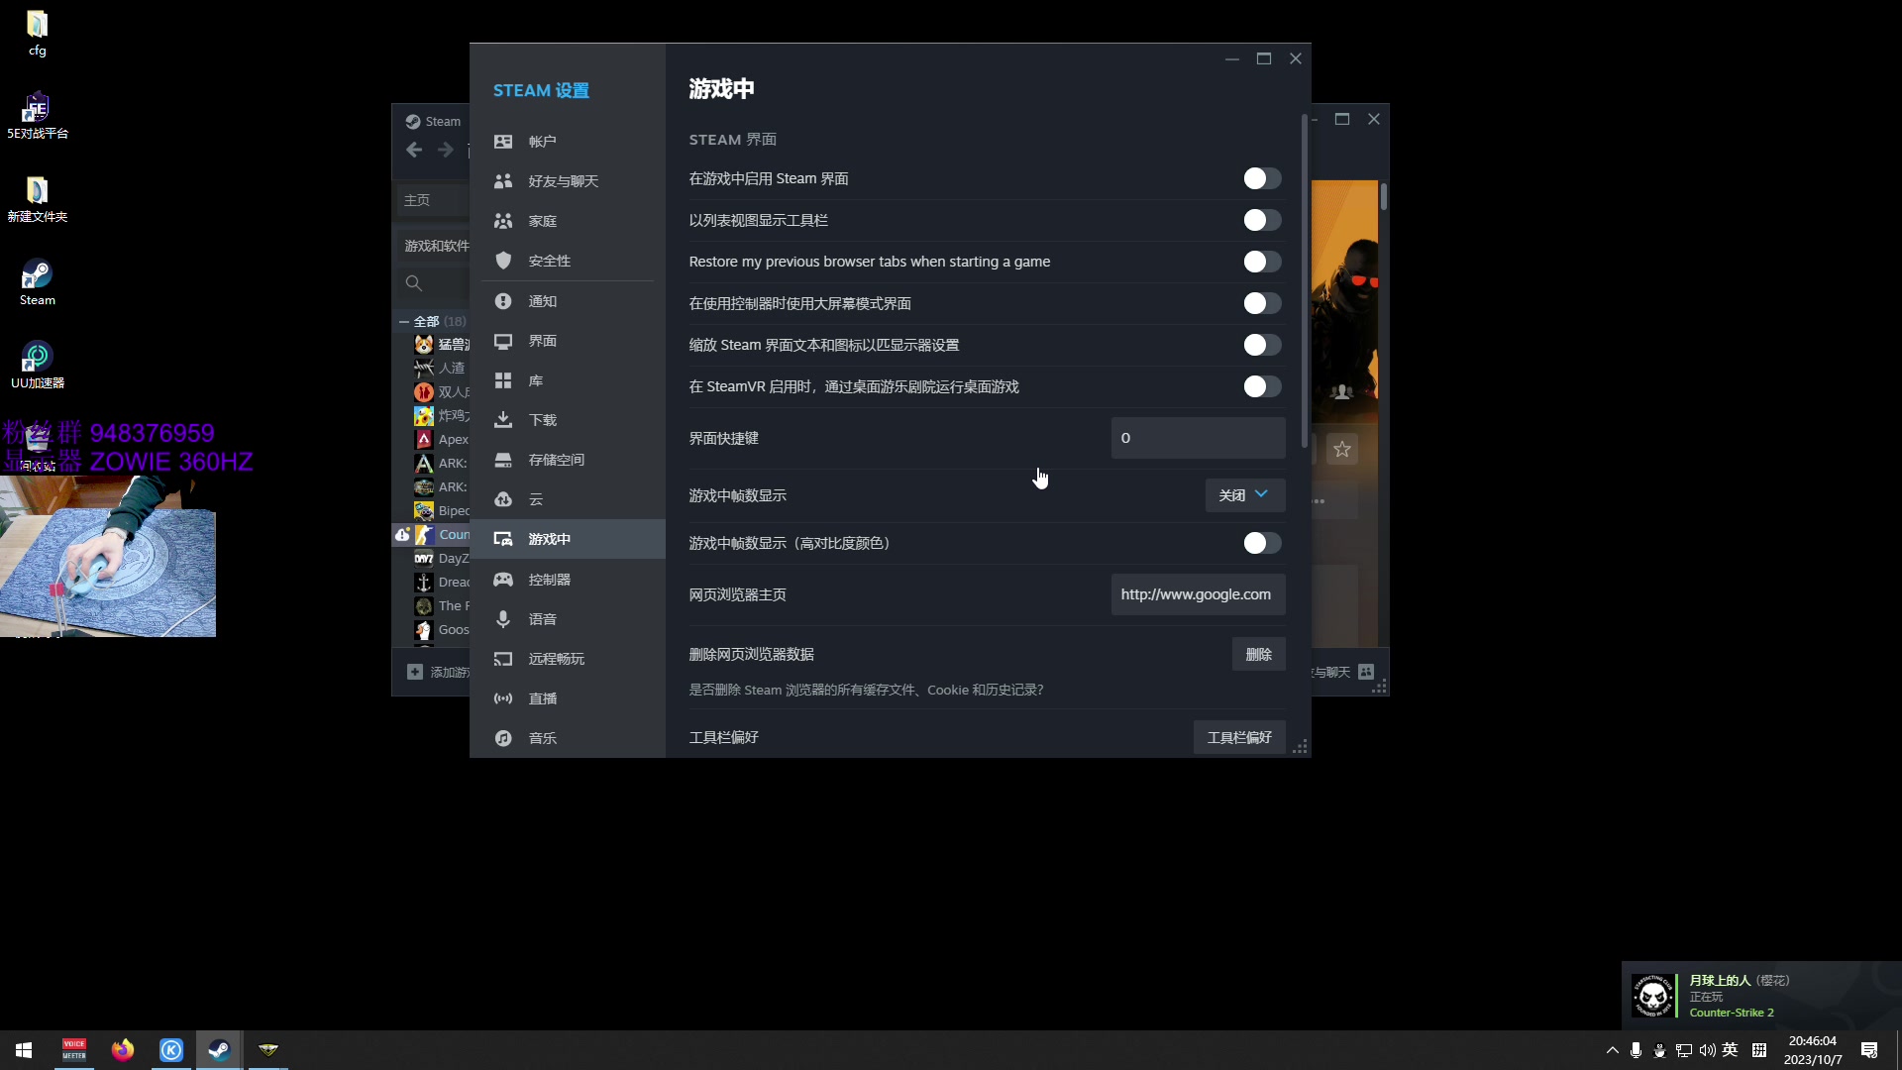Show hidden system tray icons chevron
This screenshot has width=1902, height=1070.
pos(1612,1050)
